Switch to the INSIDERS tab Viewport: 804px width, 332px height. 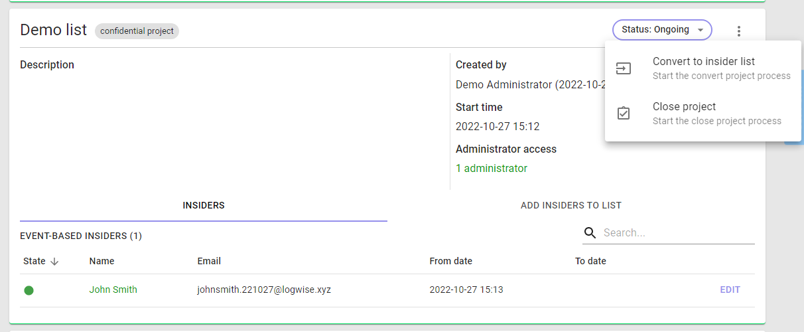[x=204, y=206]
